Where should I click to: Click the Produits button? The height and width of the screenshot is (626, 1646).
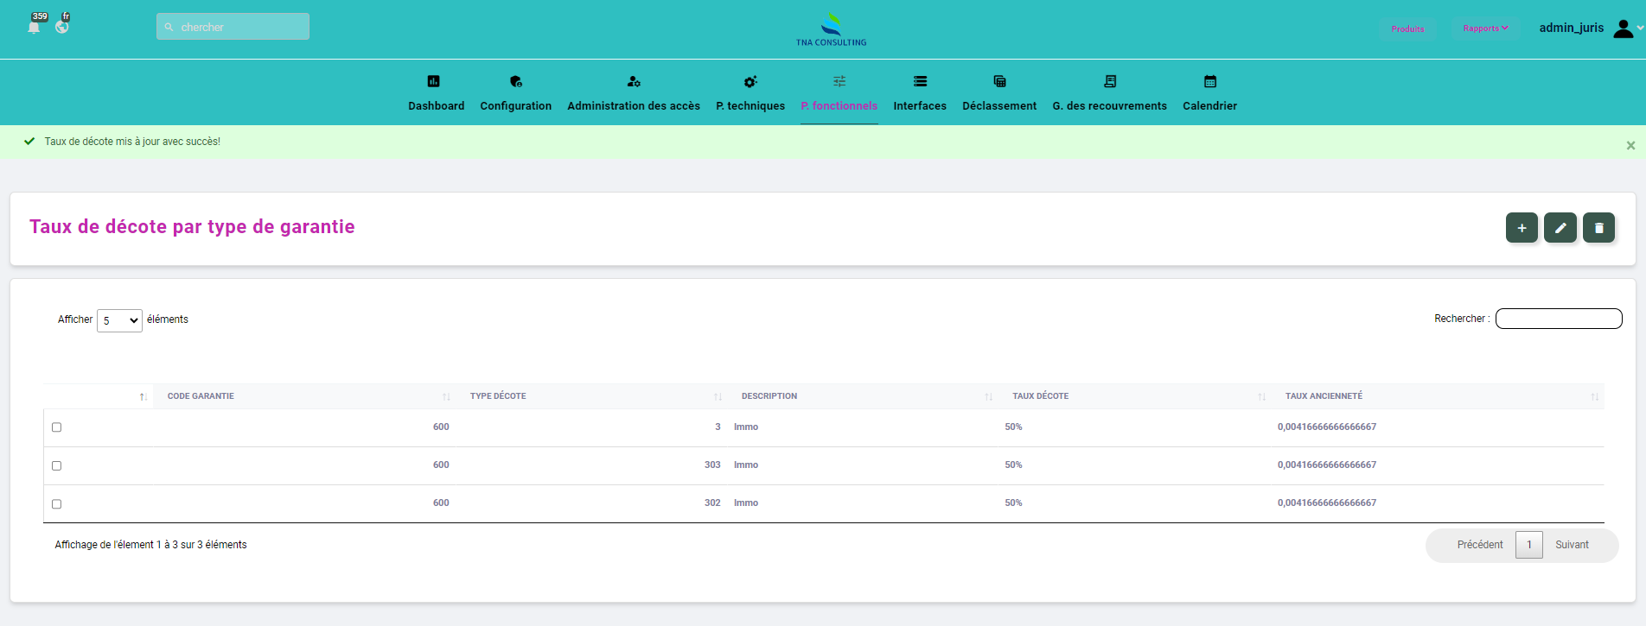tap(1407, 28)
